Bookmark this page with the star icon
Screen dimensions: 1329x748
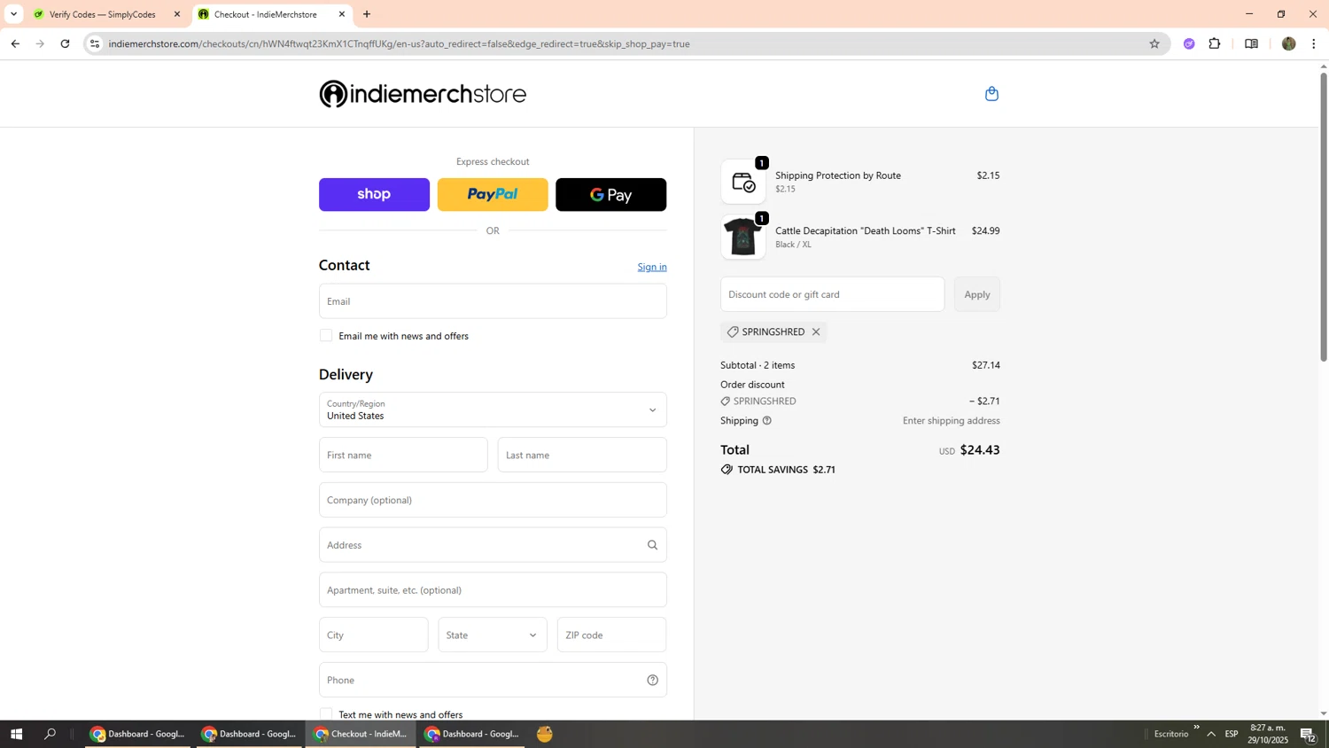point(1154,43)
